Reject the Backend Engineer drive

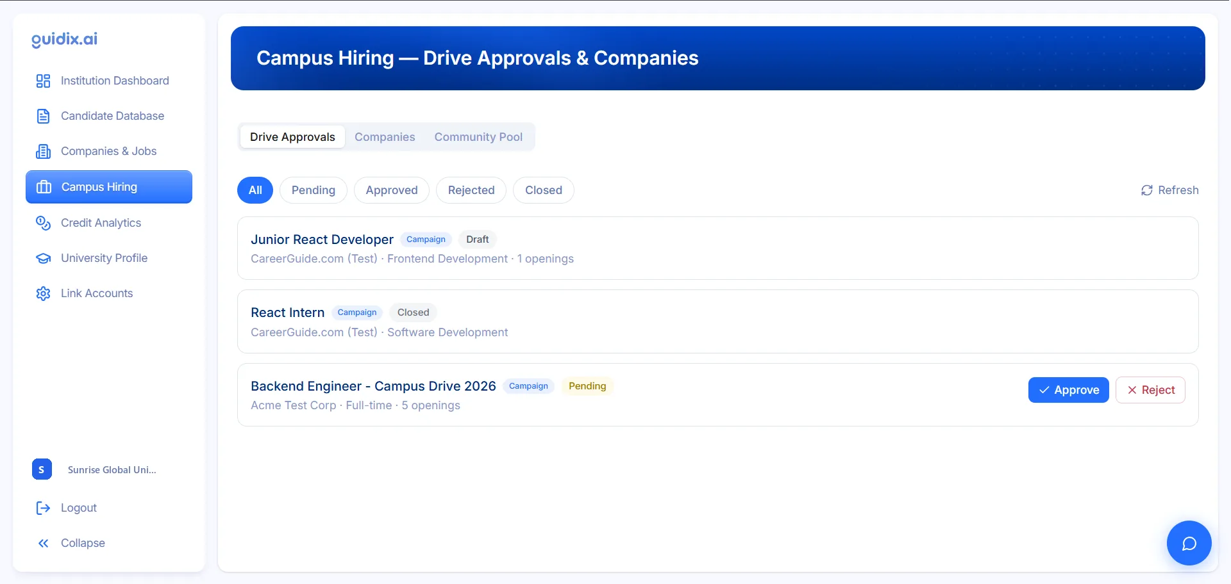point(1150,390)
